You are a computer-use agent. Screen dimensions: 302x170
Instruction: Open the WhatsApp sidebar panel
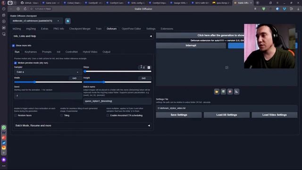pos(4,127)
